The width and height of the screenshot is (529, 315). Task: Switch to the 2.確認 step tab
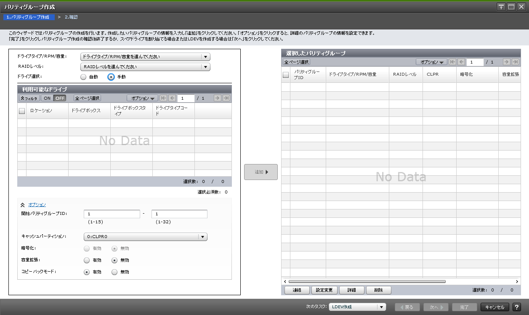point(72,17)
